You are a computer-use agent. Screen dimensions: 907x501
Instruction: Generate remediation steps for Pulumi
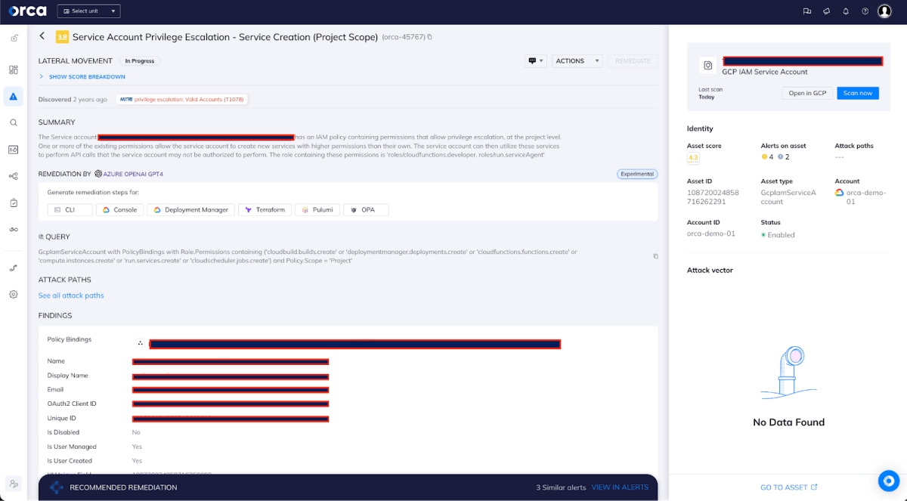tap(317, 209)
